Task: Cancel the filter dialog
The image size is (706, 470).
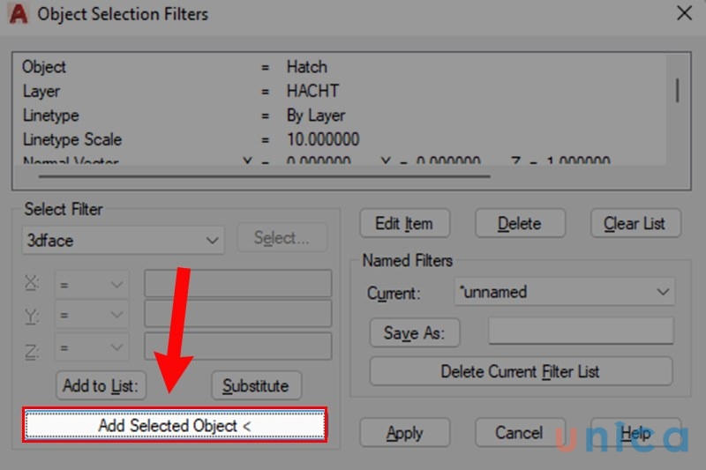Action: (519, 433)
